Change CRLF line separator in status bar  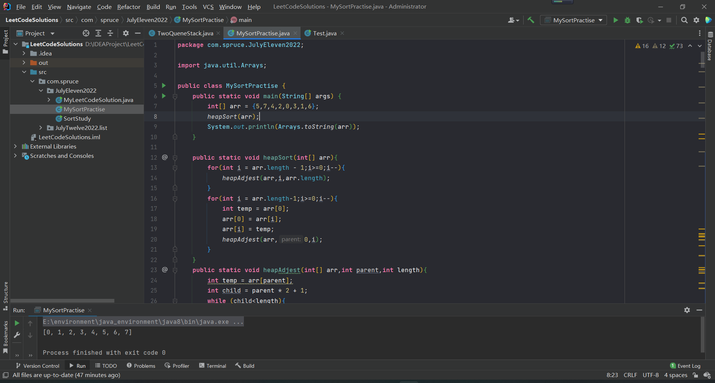pos(630,375)
